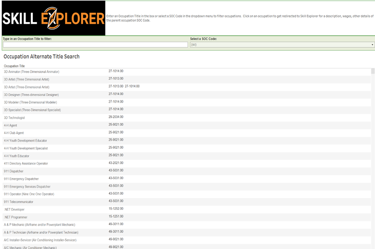The height and width of the screenshot is (249, 375).
Task: Focus the Occupation Title filter box
Action: pyautogui.click(x=95, y=45)
